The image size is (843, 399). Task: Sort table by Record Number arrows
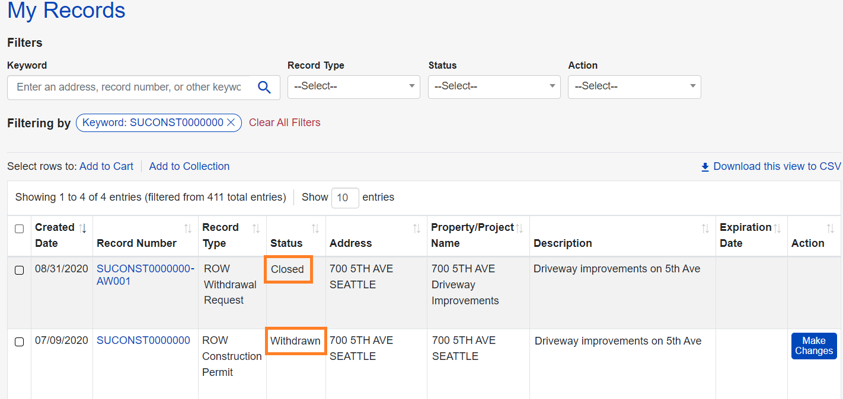pyautogui.click(x=188, y=228)
